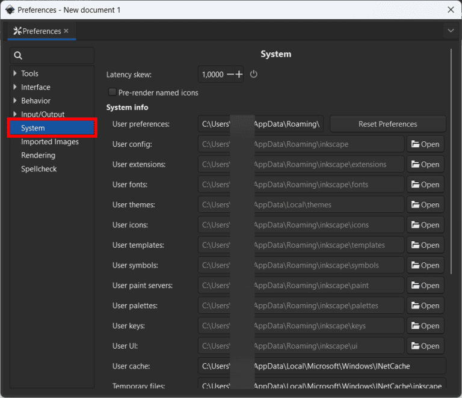462x398 pixels.
Task: Select the Rendering preferences page
Action: pos(38,155)
